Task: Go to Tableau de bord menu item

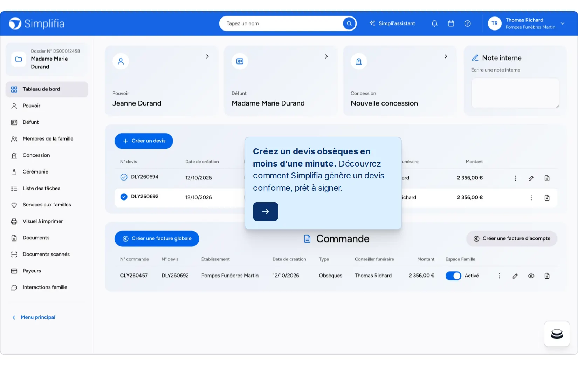Action: click(x=47, y=89)
